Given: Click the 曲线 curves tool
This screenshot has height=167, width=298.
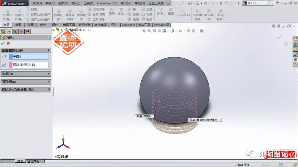Looking at the screenshot, I should 171,11.
